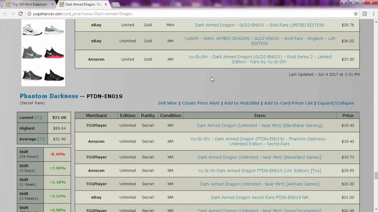This screenshot has height=212, width=378.
Task: Open a new tab button
Action: click(116, 4)
